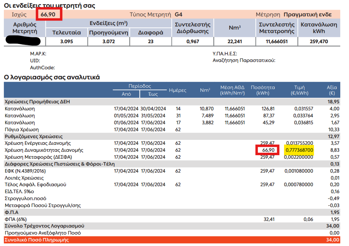Click the "Διαφορά" column header
Screen dimensions: 349x246
pyautogui.click(x=151, y=33)
